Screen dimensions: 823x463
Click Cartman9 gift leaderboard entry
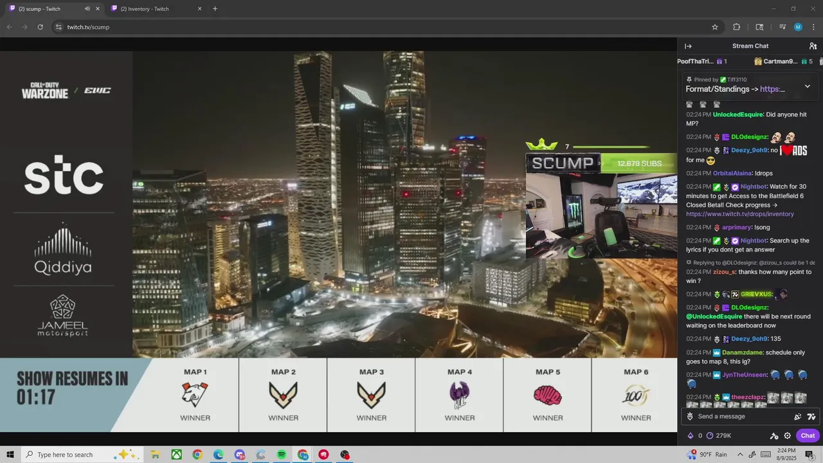point(783,62)
